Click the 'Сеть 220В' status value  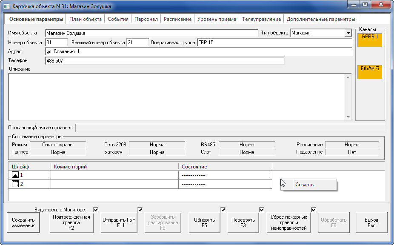[157, 145]
